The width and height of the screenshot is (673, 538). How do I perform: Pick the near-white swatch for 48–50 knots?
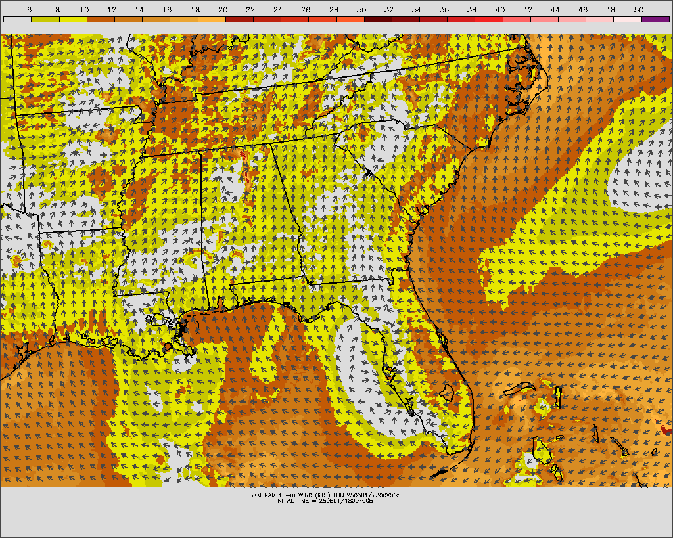[x=628, y=19]
